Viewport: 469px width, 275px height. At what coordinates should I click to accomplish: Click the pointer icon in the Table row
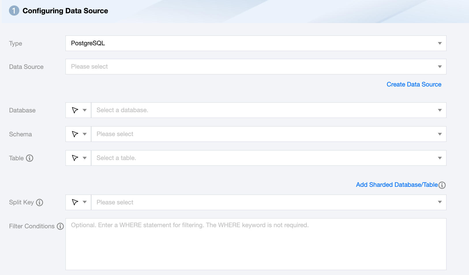pos(75,158)
